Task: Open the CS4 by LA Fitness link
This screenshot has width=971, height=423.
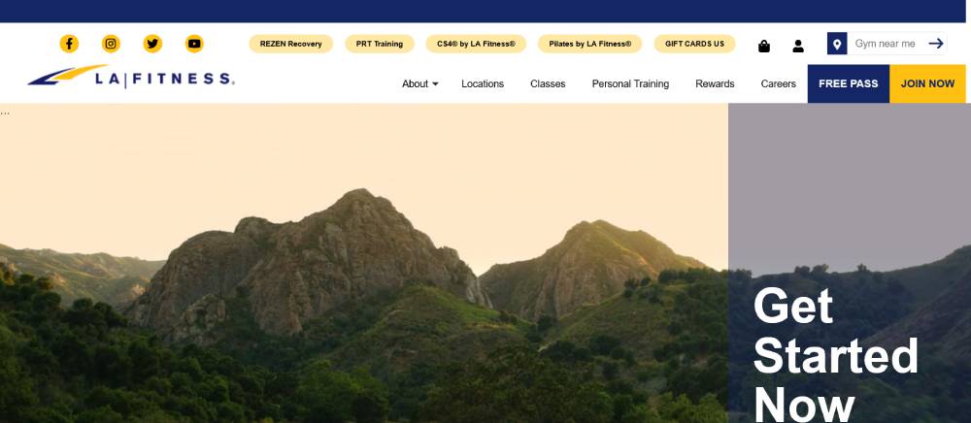Action: [476, 44]
